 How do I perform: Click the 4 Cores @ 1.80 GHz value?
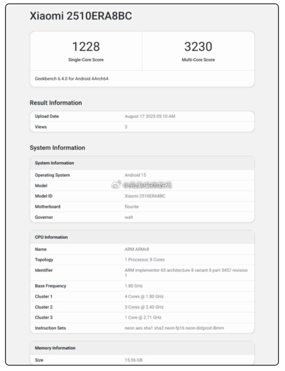tap(144, 296)
